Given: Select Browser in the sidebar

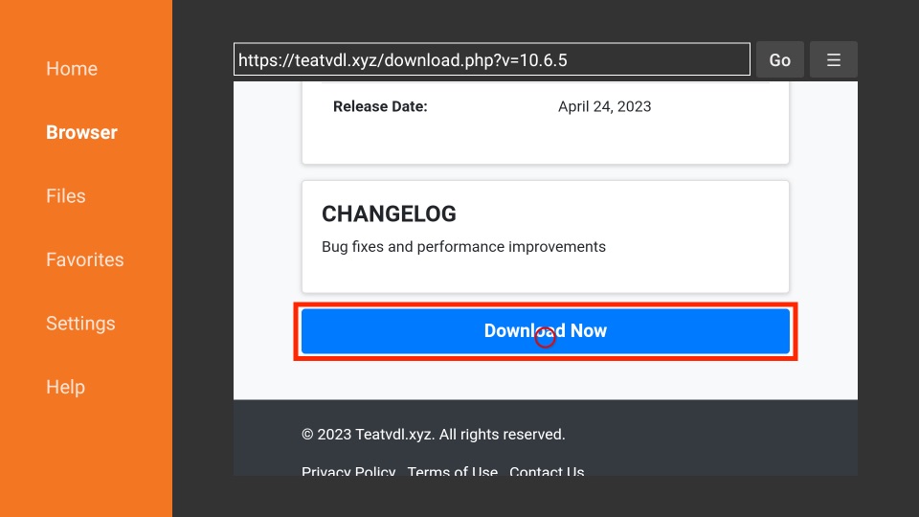Looking at the screenshot, I should (x=81, y=132).
